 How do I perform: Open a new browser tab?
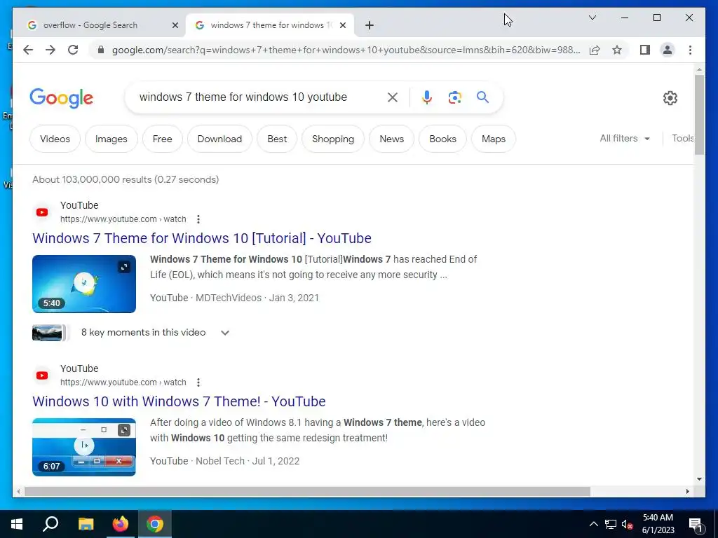click(370, 25)
